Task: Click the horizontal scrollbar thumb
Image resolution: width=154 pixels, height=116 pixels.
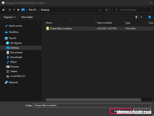Action: pyautogui.click(x=93, y=100)
